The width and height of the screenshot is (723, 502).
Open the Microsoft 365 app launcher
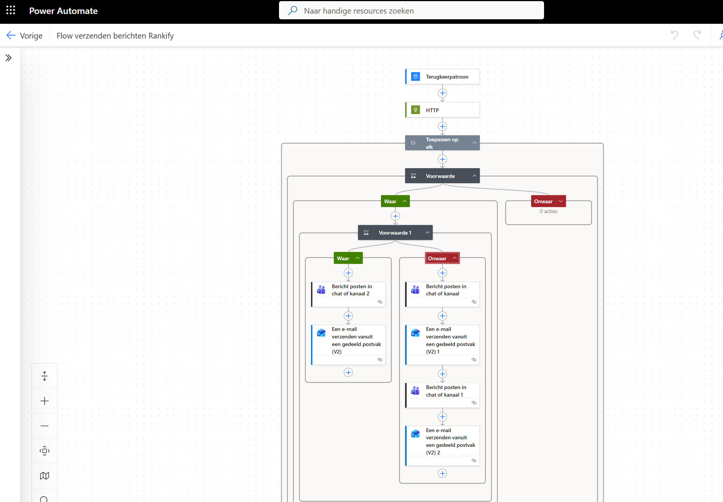pos(10,10)
